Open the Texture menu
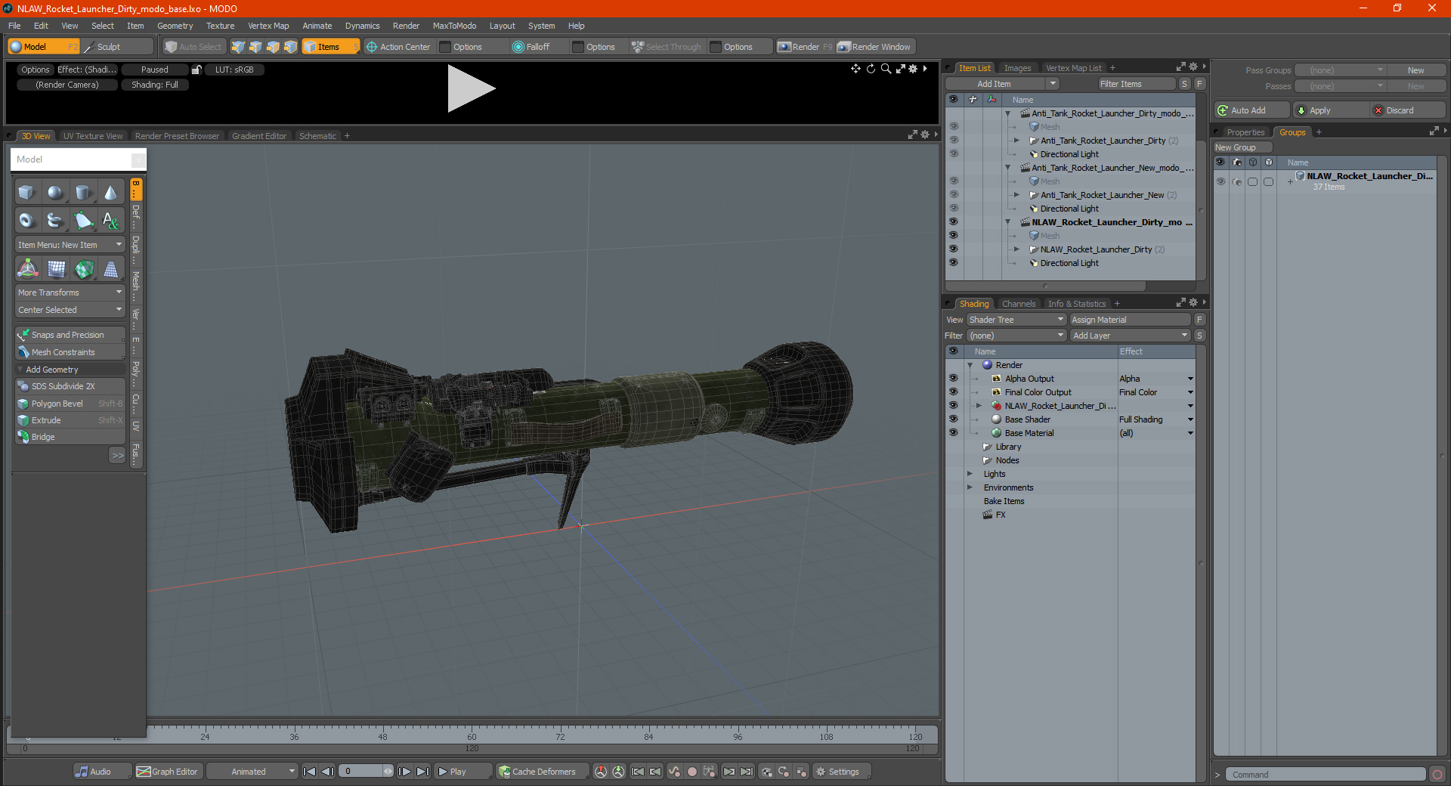The width and height of the screenshot is (1451, 786). click(x=221, y=26)
